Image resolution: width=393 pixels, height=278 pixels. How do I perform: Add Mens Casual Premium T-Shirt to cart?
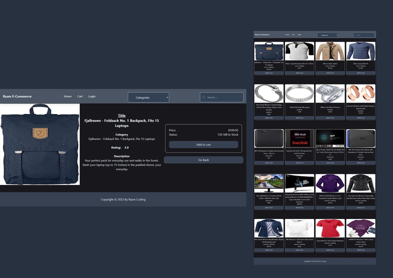tap(299, 73)
